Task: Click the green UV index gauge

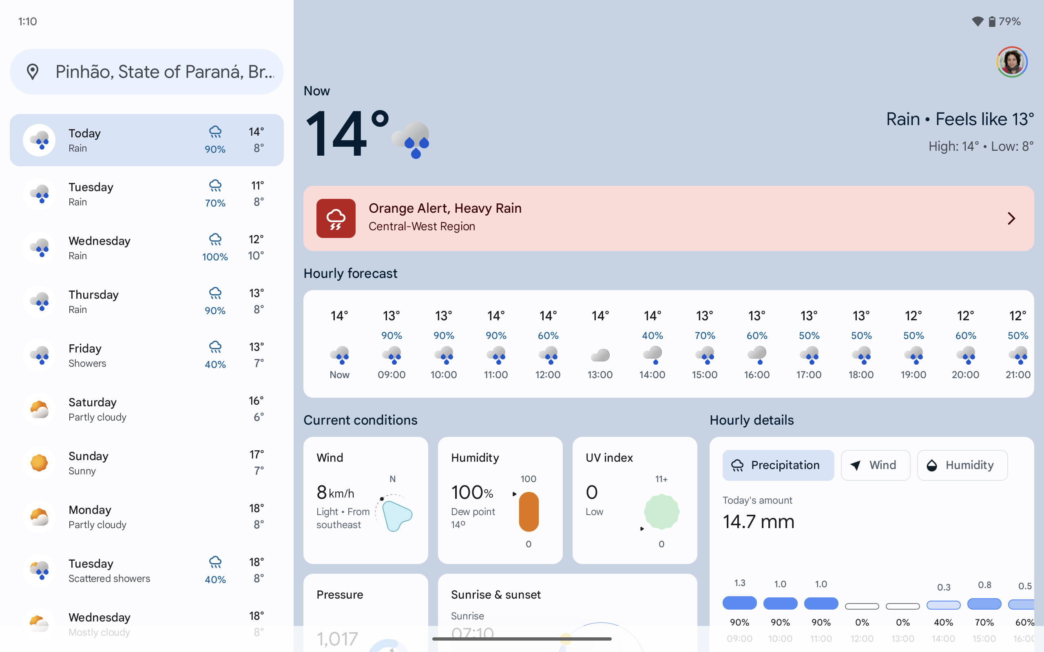Action: 661,512
